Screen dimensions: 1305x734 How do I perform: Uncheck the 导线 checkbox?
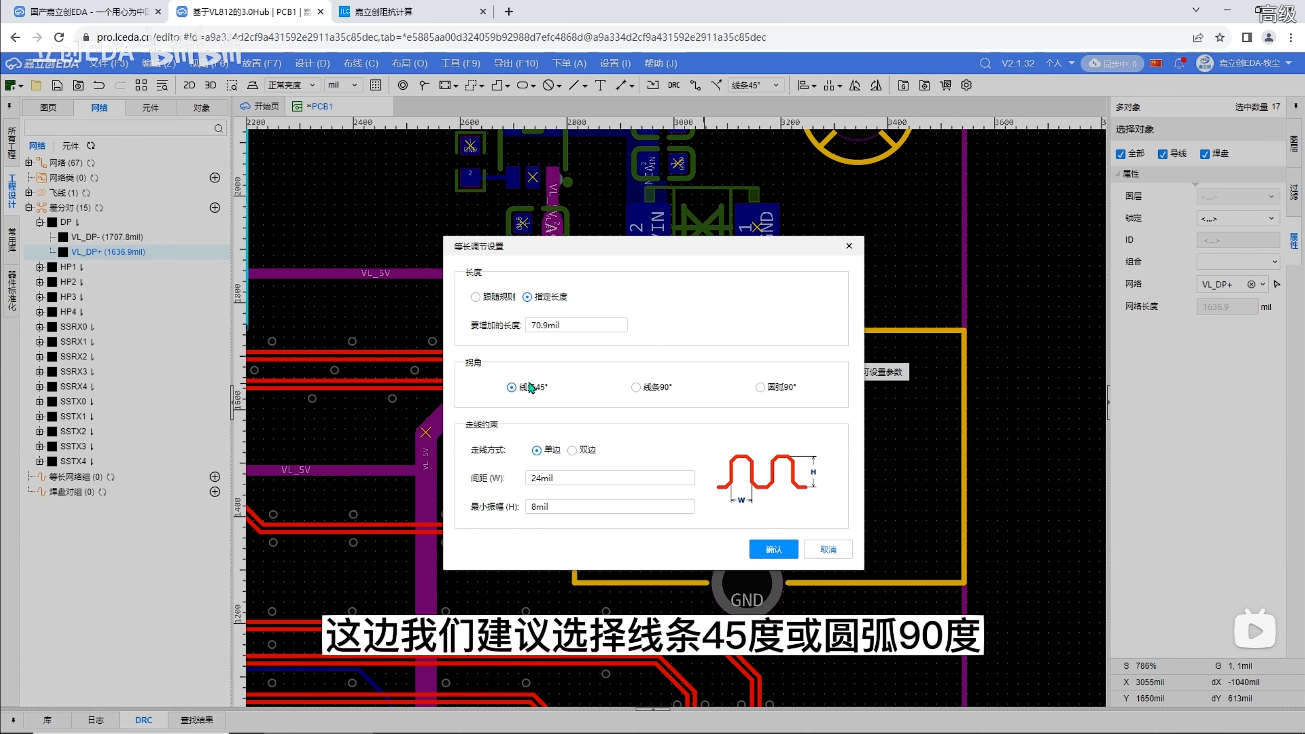click(x=1163, y=154)
